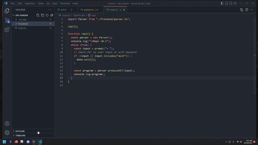Toggle the secondary side bar visibility
258x145 pixels.
coord(231,3)
